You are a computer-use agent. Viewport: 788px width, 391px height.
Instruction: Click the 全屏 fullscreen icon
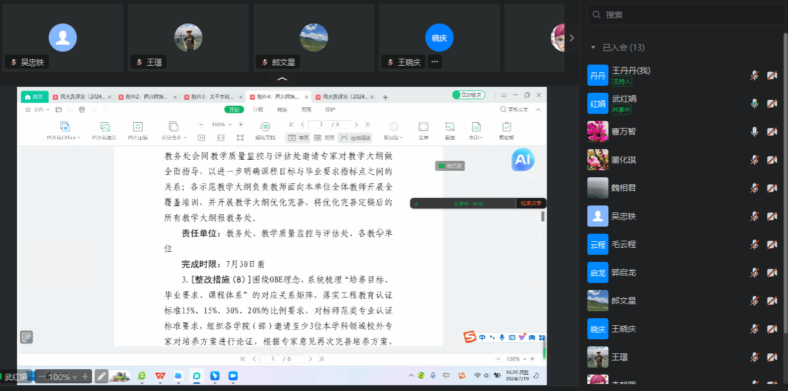point(423,127)
